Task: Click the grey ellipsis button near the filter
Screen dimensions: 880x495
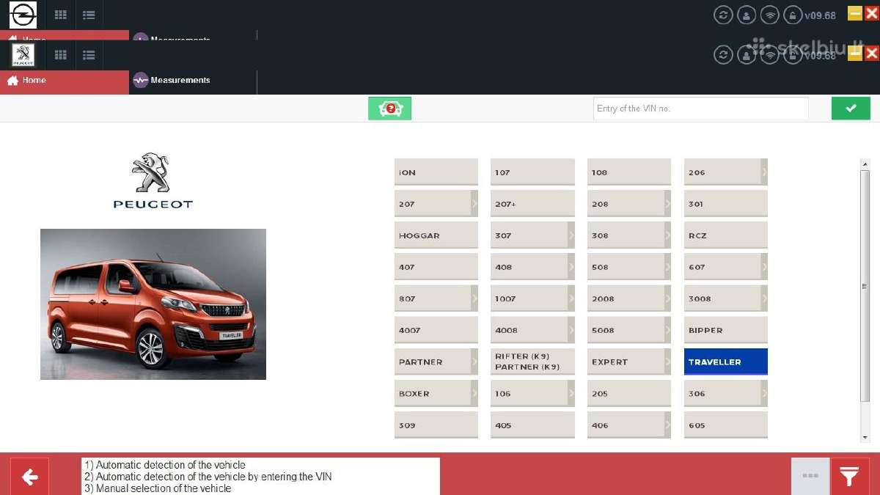Action: [x=810, y=477]
